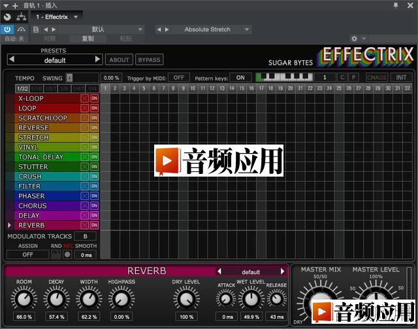
Task: Toggle CRUSH effect ON switch
Action: click(94, 177)
